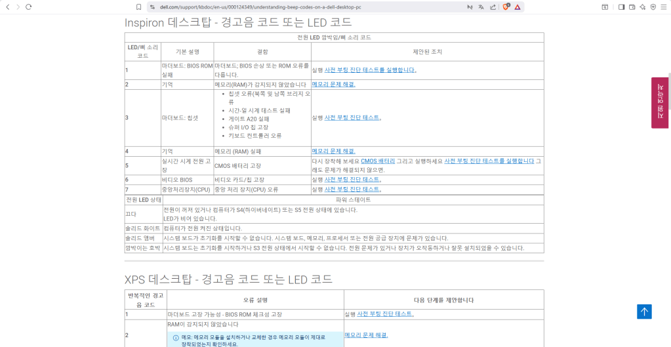Open code 1 link 사전 부팅 진단 테스트를 실행합니다
The image size is (671, 347).
(370, 70)
